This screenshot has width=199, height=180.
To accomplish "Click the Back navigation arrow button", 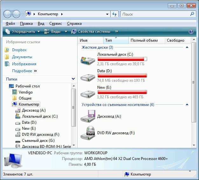I will tap(7, 14).
